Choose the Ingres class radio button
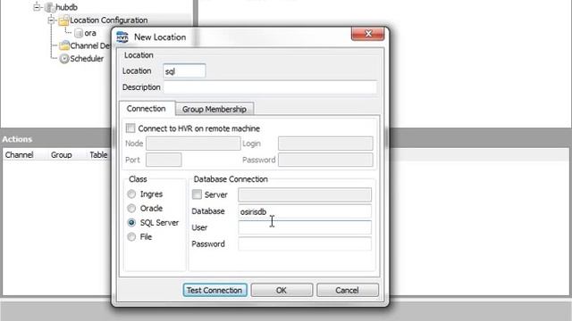This screenshot has width=572, height=321. tap(131, 194)
